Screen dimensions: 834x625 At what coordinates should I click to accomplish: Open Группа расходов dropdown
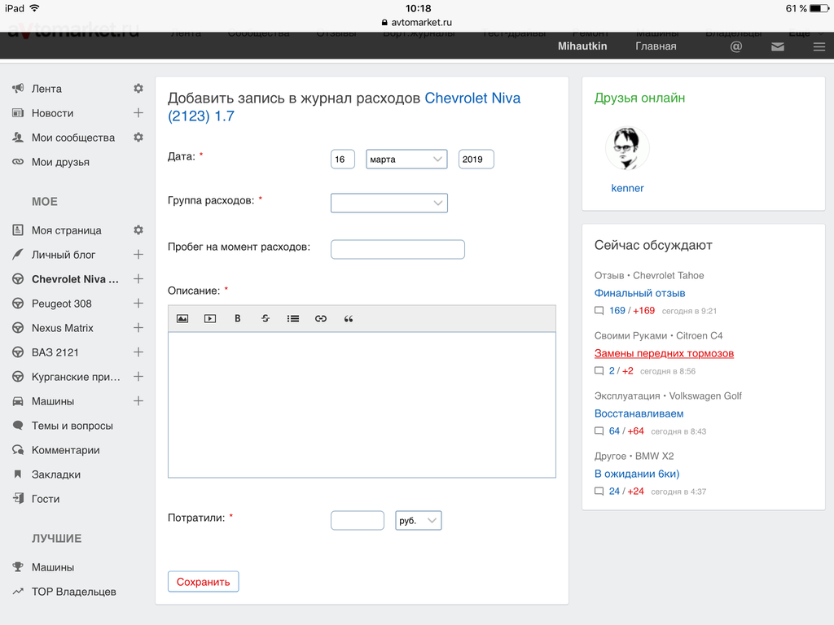[x=388, y=203]
